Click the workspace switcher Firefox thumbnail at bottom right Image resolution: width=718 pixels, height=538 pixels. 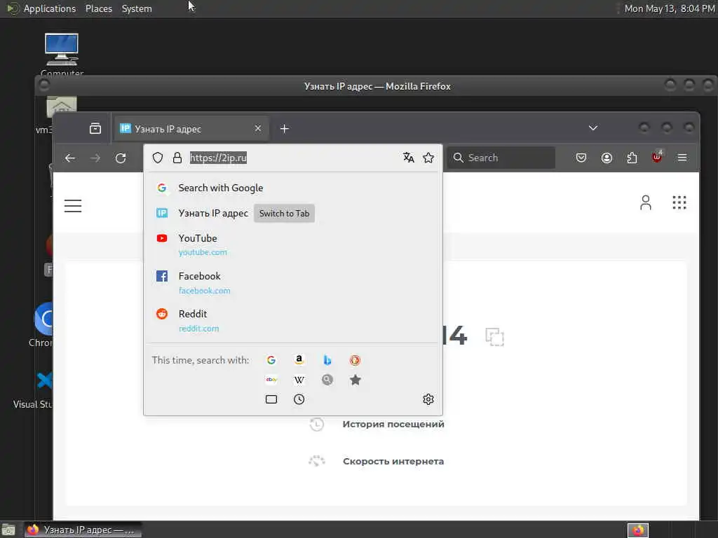[638, 530]
